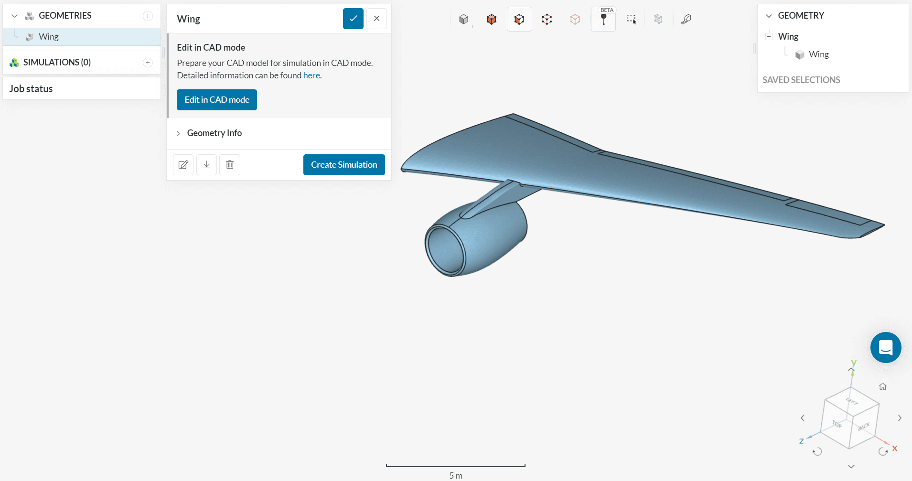Click the BACK face of orientation cube
912x481 pixels.
[864, 427]
